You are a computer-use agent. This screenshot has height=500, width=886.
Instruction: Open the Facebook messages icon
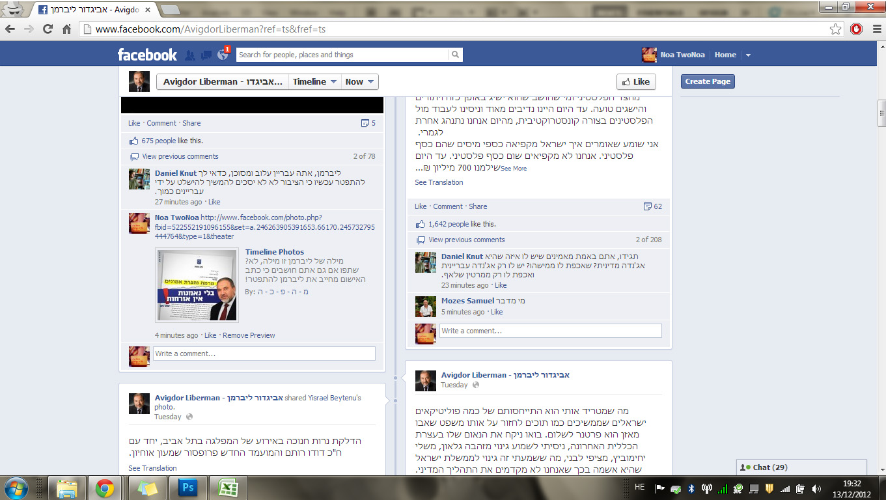206,55
